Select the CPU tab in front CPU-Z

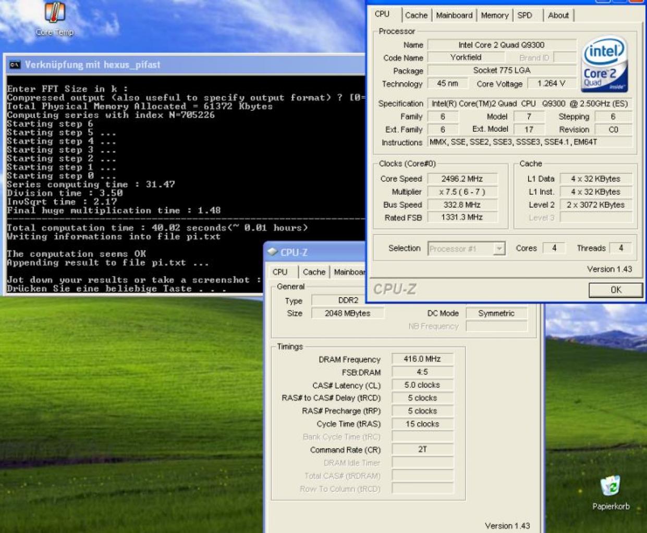coord(382,14)
